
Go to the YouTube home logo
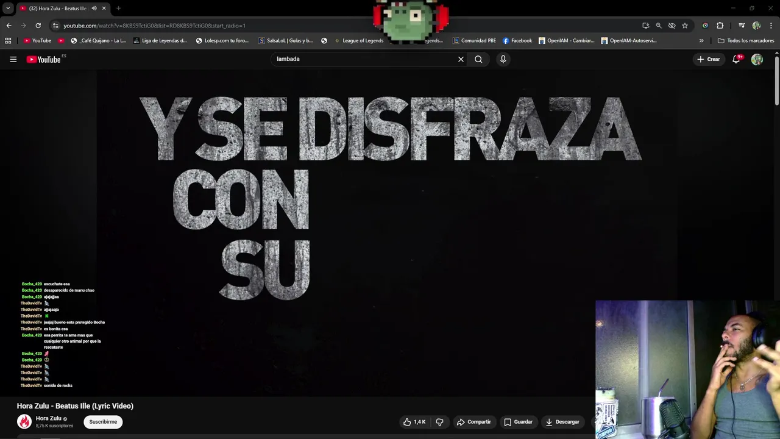tap(44, 59)
